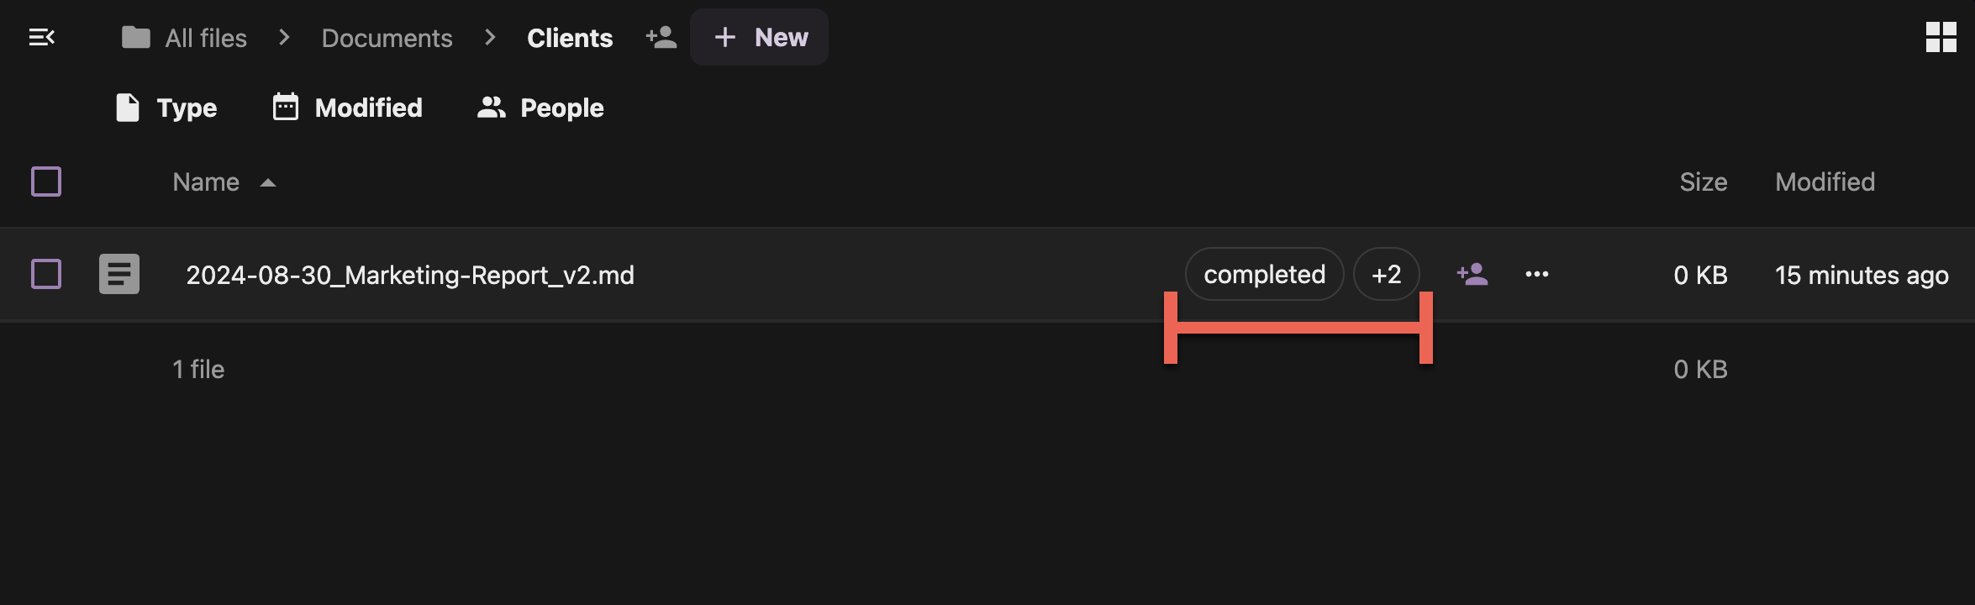Sort by Name column header

(x=206, y=182)
